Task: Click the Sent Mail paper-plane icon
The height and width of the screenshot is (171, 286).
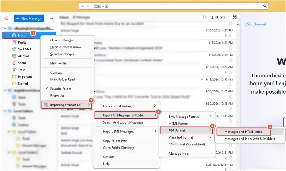Action: [x=14, y=49]
